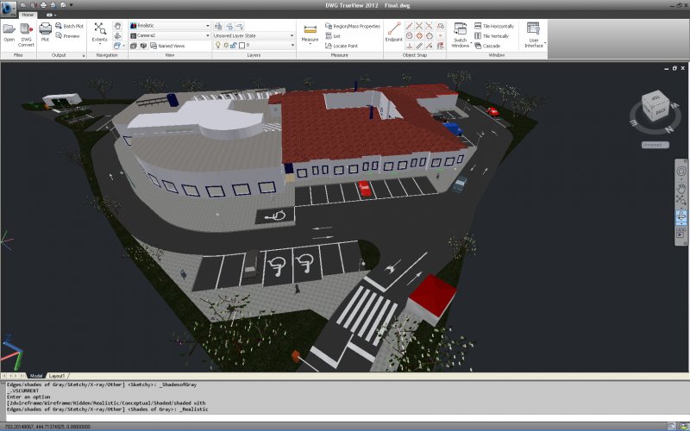Click the Quick Access plot printer icon
The height and width of the screenshot is (431, 690).
[x=43, y=5]
